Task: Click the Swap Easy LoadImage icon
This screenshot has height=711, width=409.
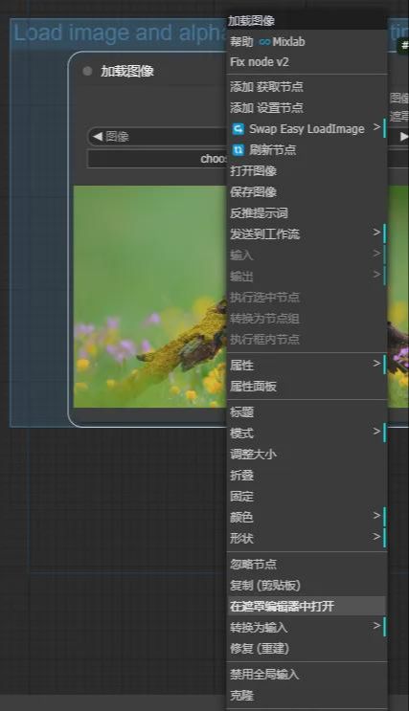Action: pos(238,129)
